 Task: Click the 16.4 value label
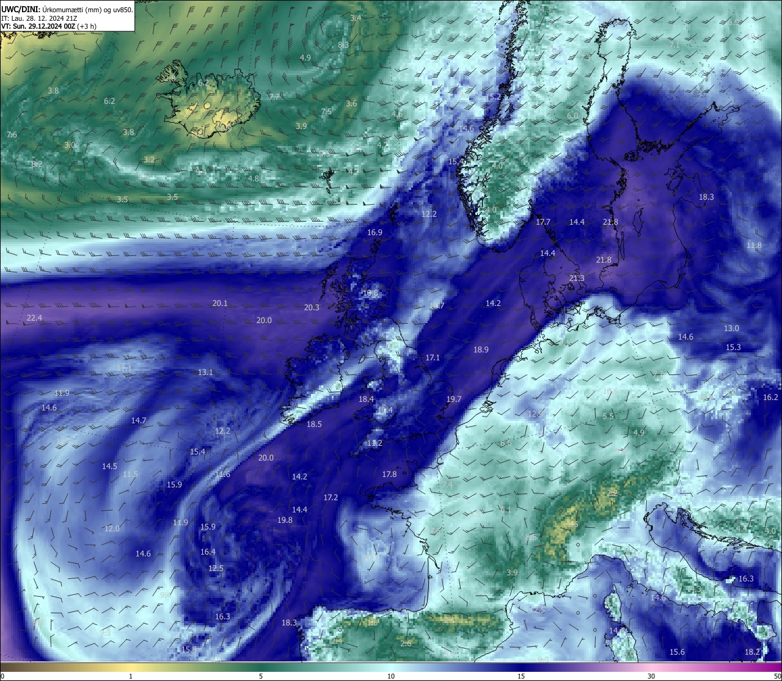208,552
